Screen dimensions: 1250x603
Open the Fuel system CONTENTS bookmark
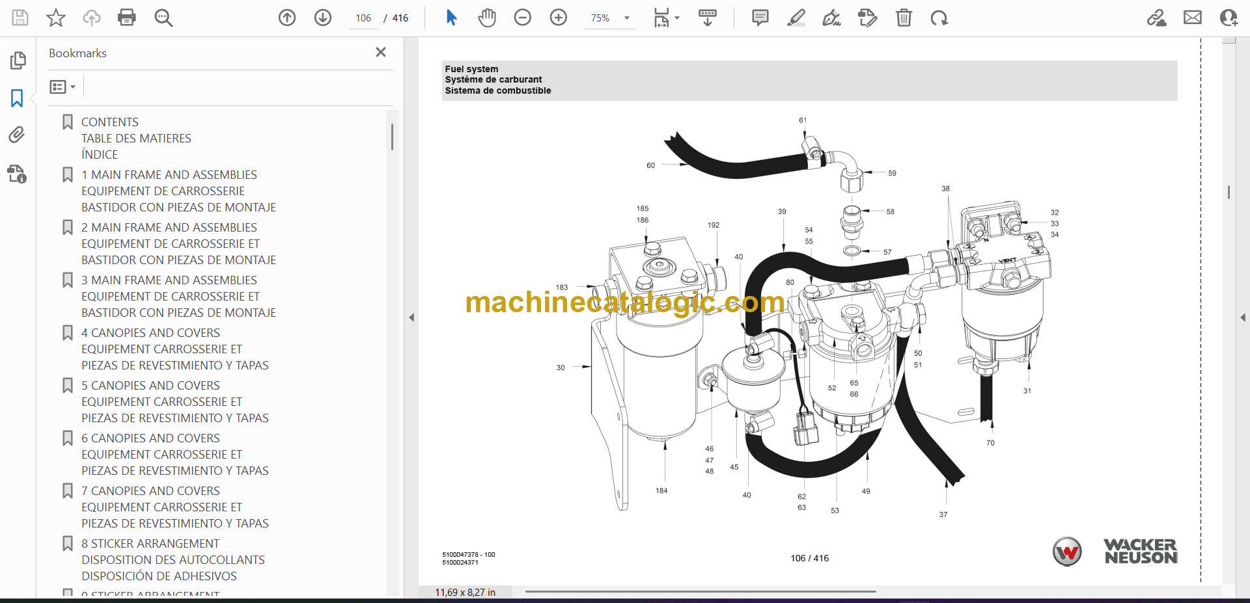109,122
